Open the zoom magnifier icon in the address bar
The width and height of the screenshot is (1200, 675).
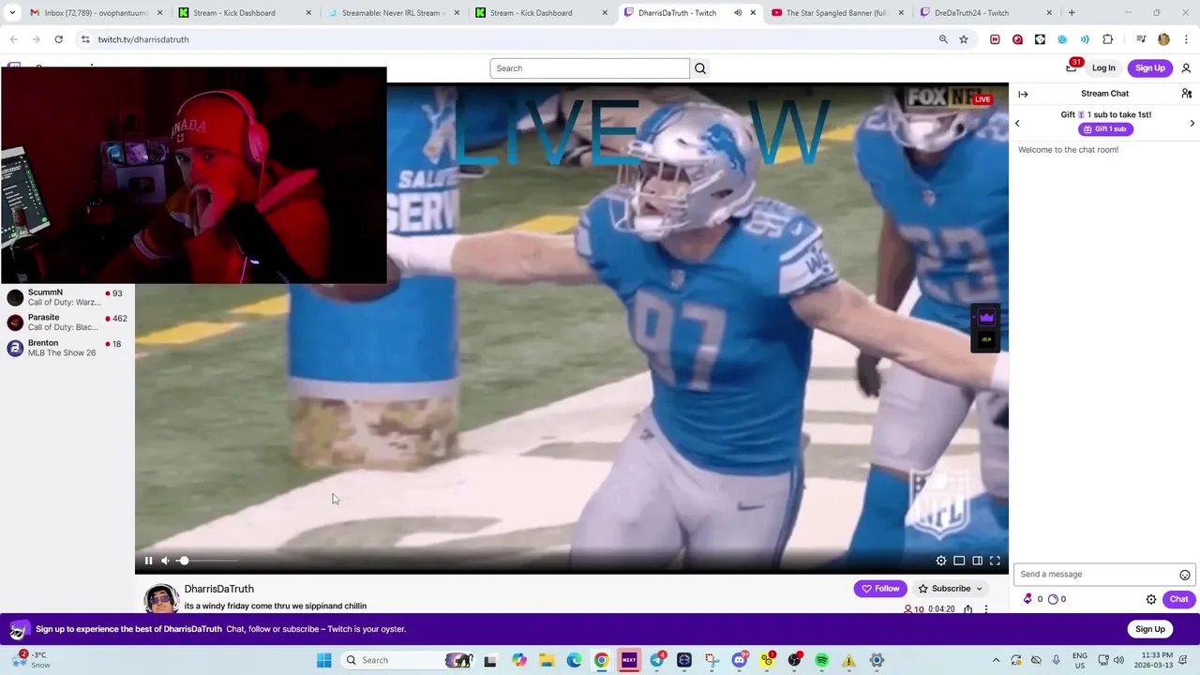tap(943, 39)
